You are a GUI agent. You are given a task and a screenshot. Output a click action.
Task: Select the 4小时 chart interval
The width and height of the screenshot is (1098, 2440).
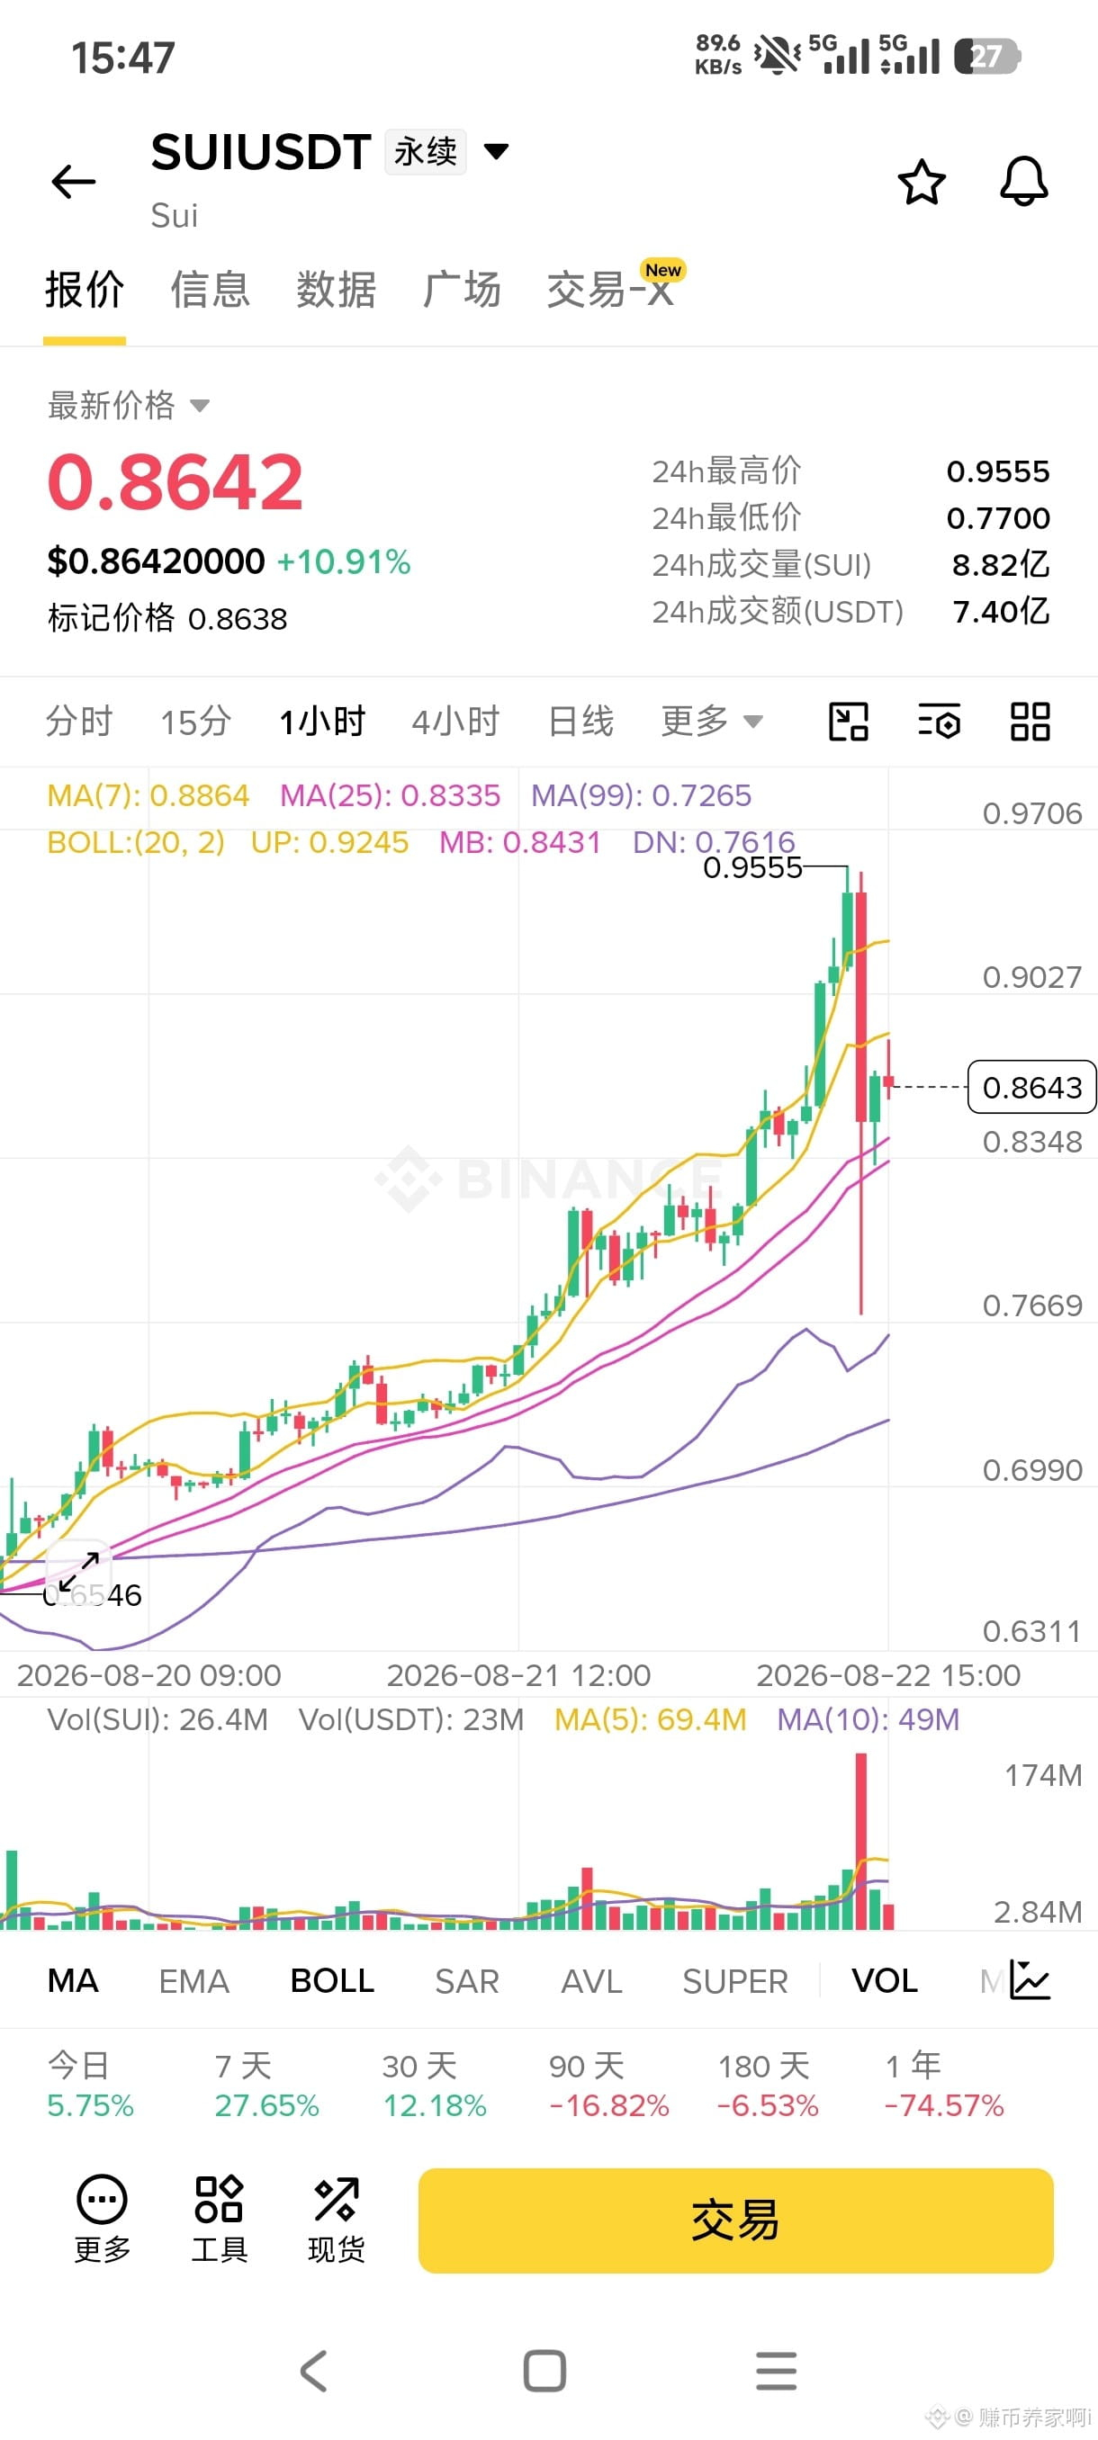(455, 722)
